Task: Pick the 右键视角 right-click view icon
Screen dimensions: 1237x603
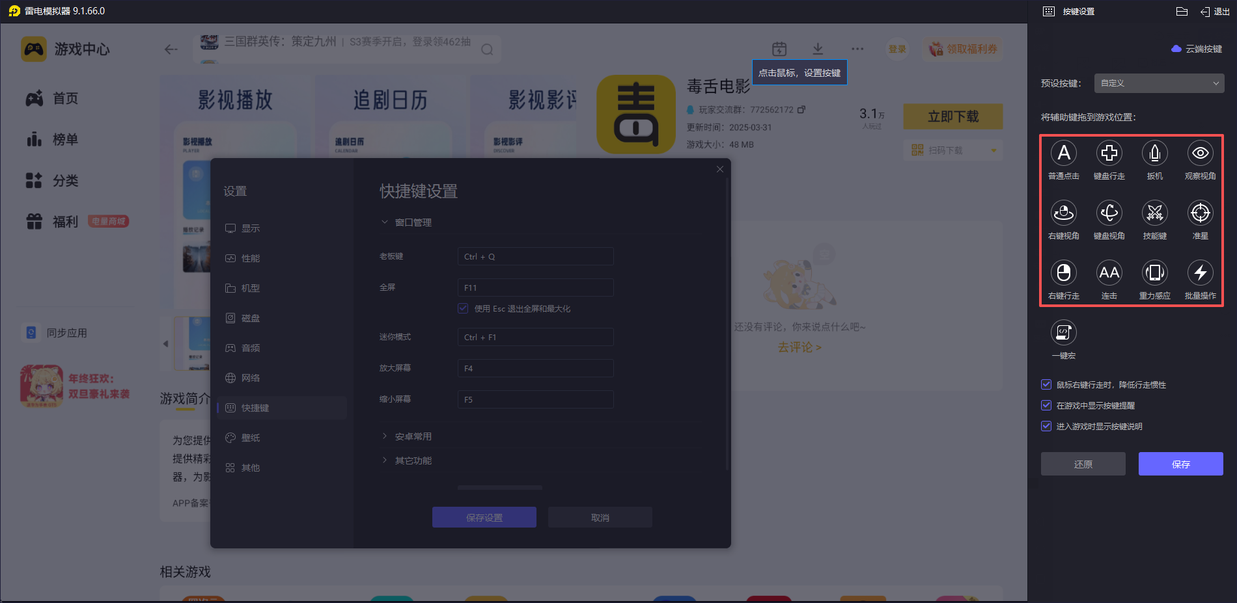Action: 1063,213
